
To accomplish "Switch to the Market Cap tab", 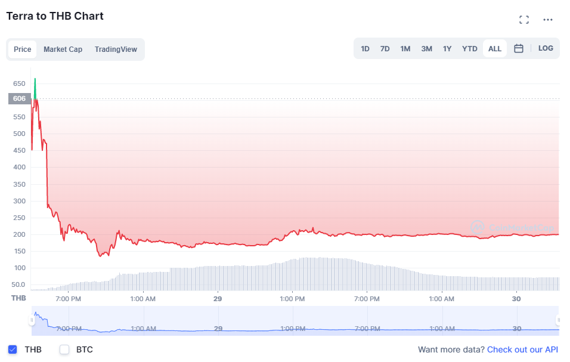I will pyautogui.click(x=63, y=49).
